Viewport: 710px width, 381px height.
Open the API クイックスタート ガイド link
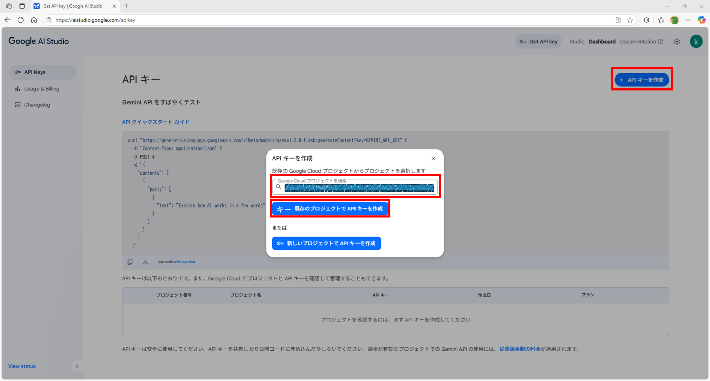click(156, 122)
